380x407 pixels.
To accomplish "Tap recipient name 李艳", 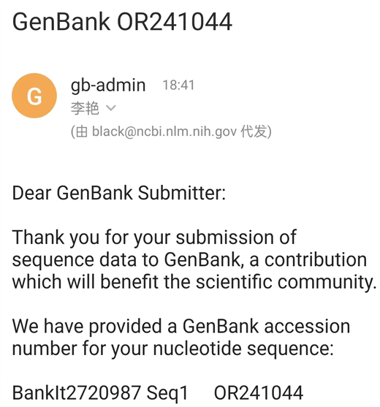I will pyautogui.click(x=85, y=108).
